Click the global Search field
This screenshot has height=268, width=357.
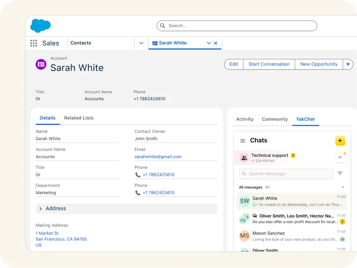pos(237,26)
